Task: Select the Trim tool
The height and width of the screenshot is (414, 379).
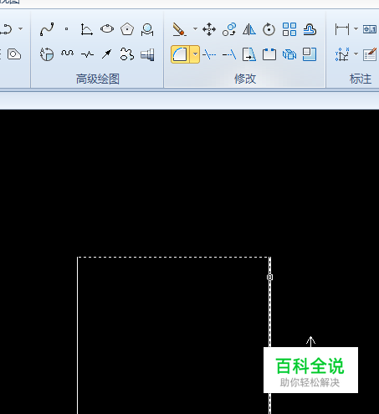Action: point(209,54)
